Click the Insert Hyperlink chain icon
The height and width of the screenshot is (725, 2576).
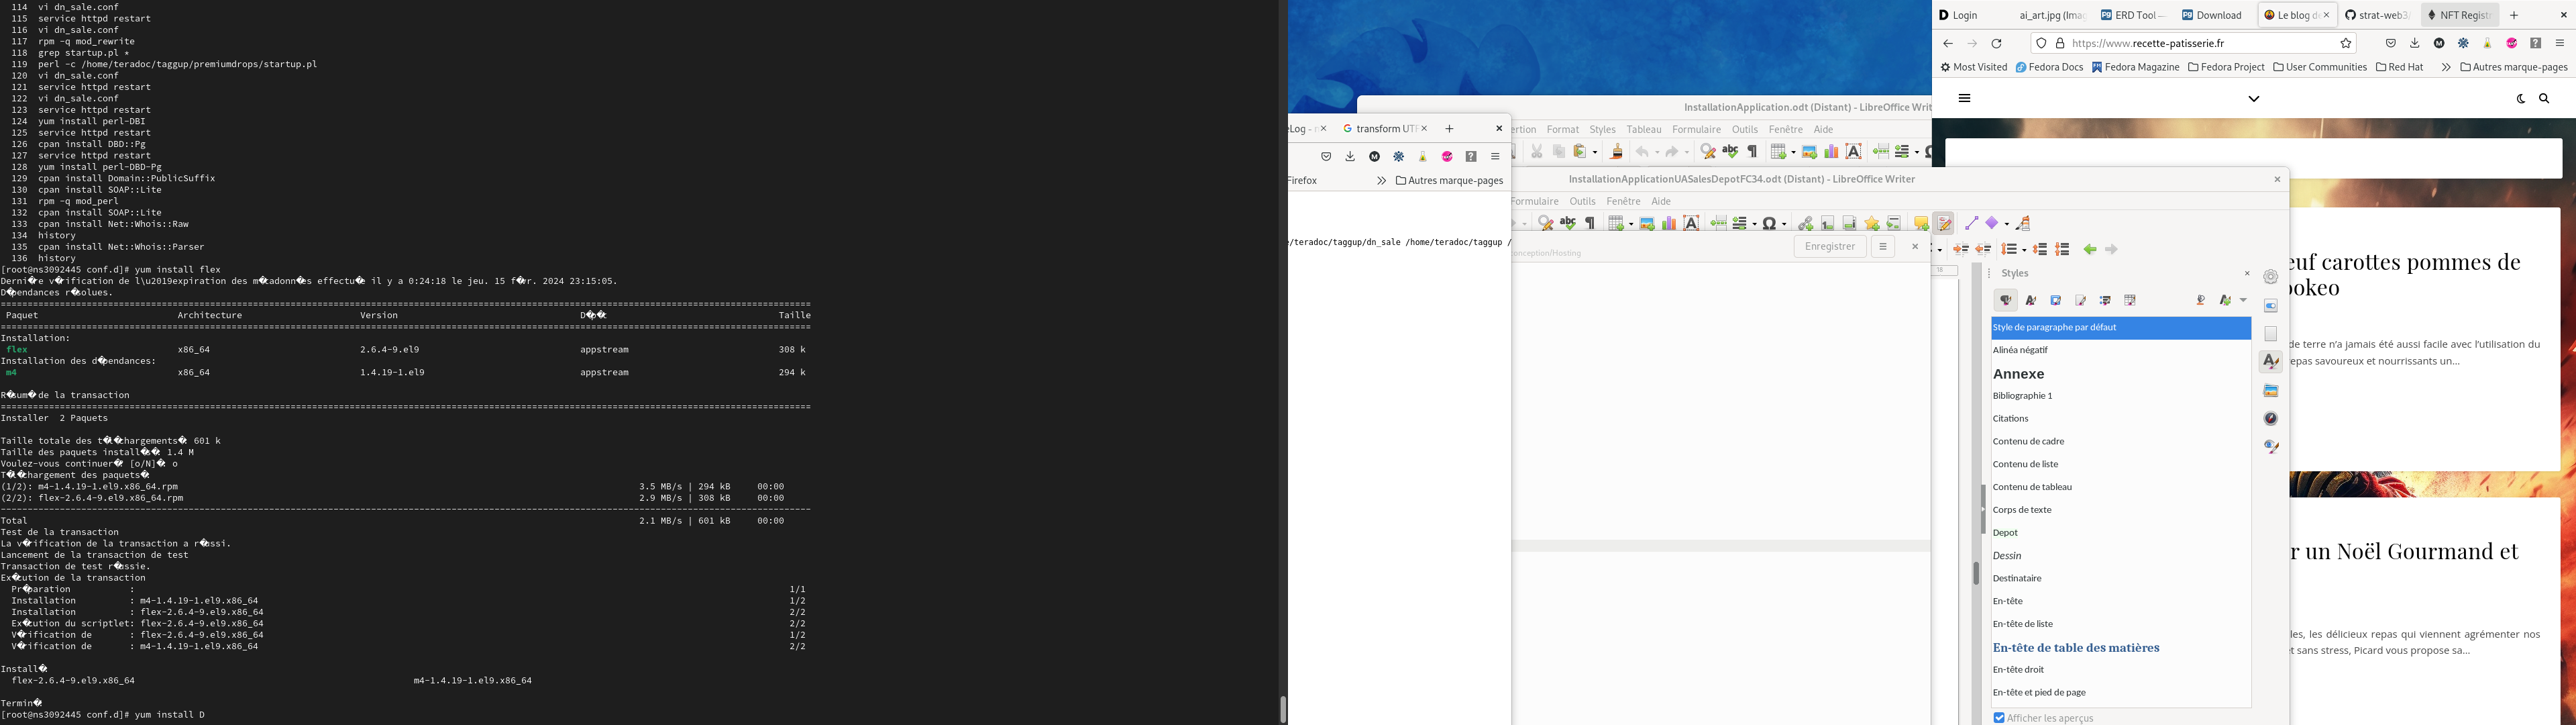pos(1805,224)
